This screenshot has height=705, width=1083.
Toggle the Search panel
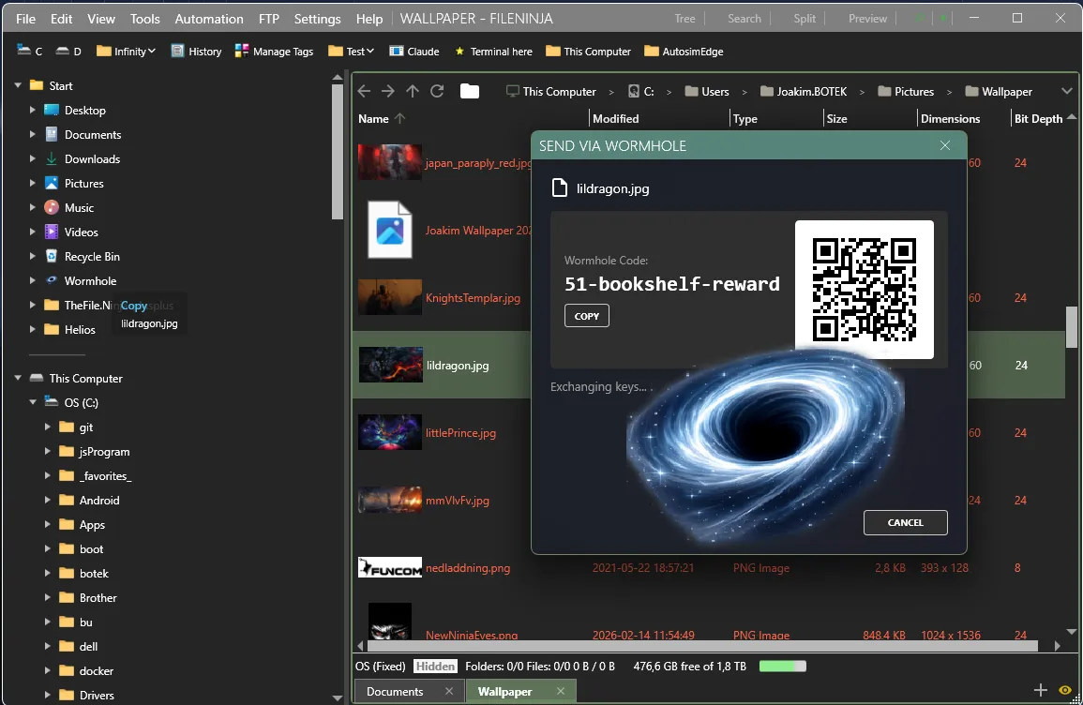tap(744, 19)
